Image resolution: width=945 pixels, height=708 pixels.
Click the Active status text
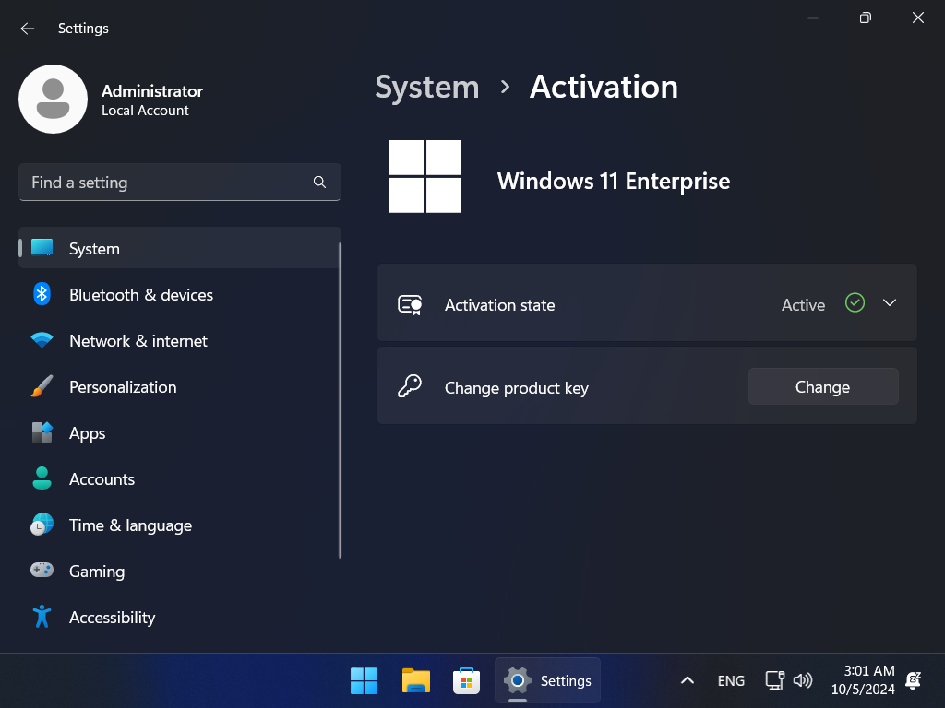click(x=803, y=305)
